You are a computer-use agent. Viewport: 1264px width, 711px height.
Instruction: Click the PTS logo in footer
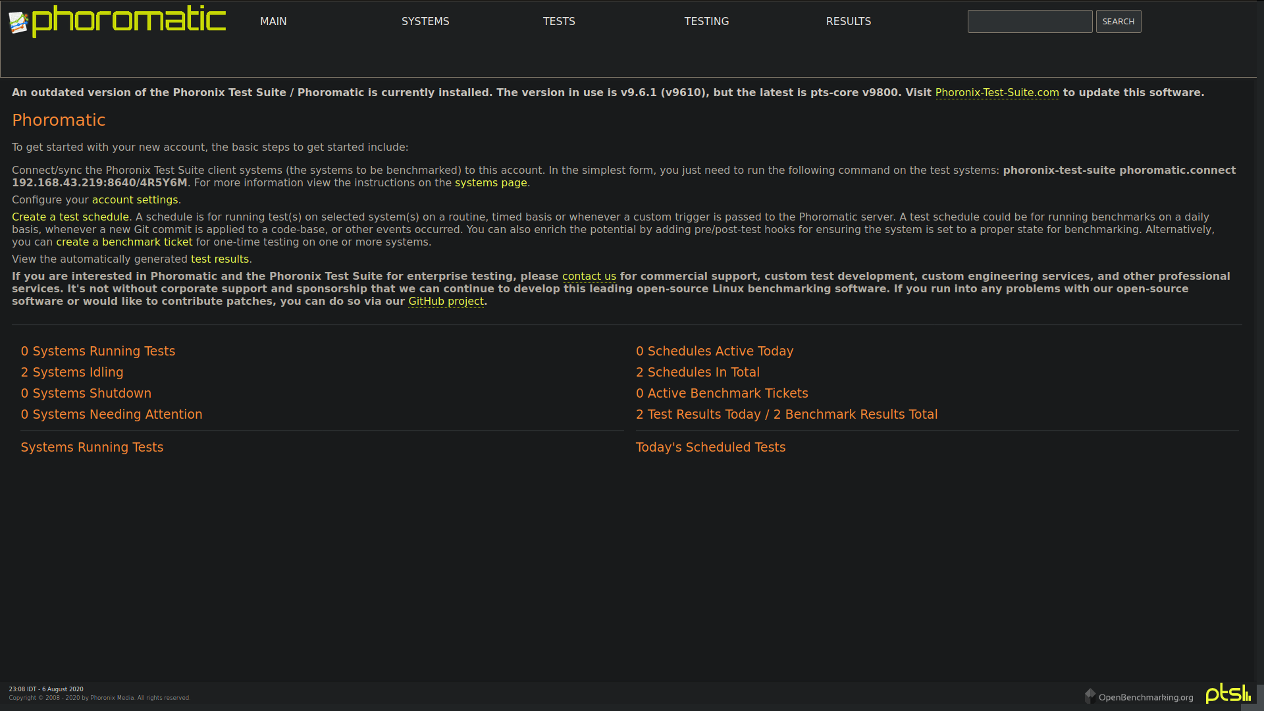pos(1227,693)
